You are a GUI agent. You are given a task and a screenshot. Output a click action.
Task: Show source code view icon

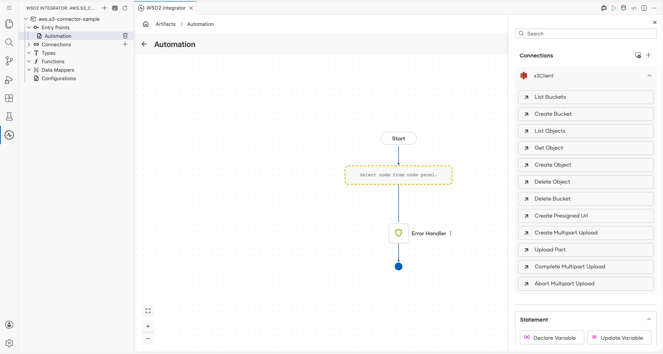coord(634,8)
